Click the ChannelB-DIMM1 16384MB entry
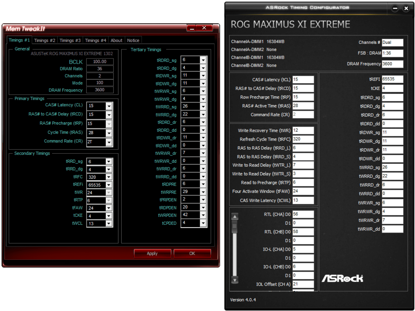Viewport: 415px width, 311px height. [258, 57]
